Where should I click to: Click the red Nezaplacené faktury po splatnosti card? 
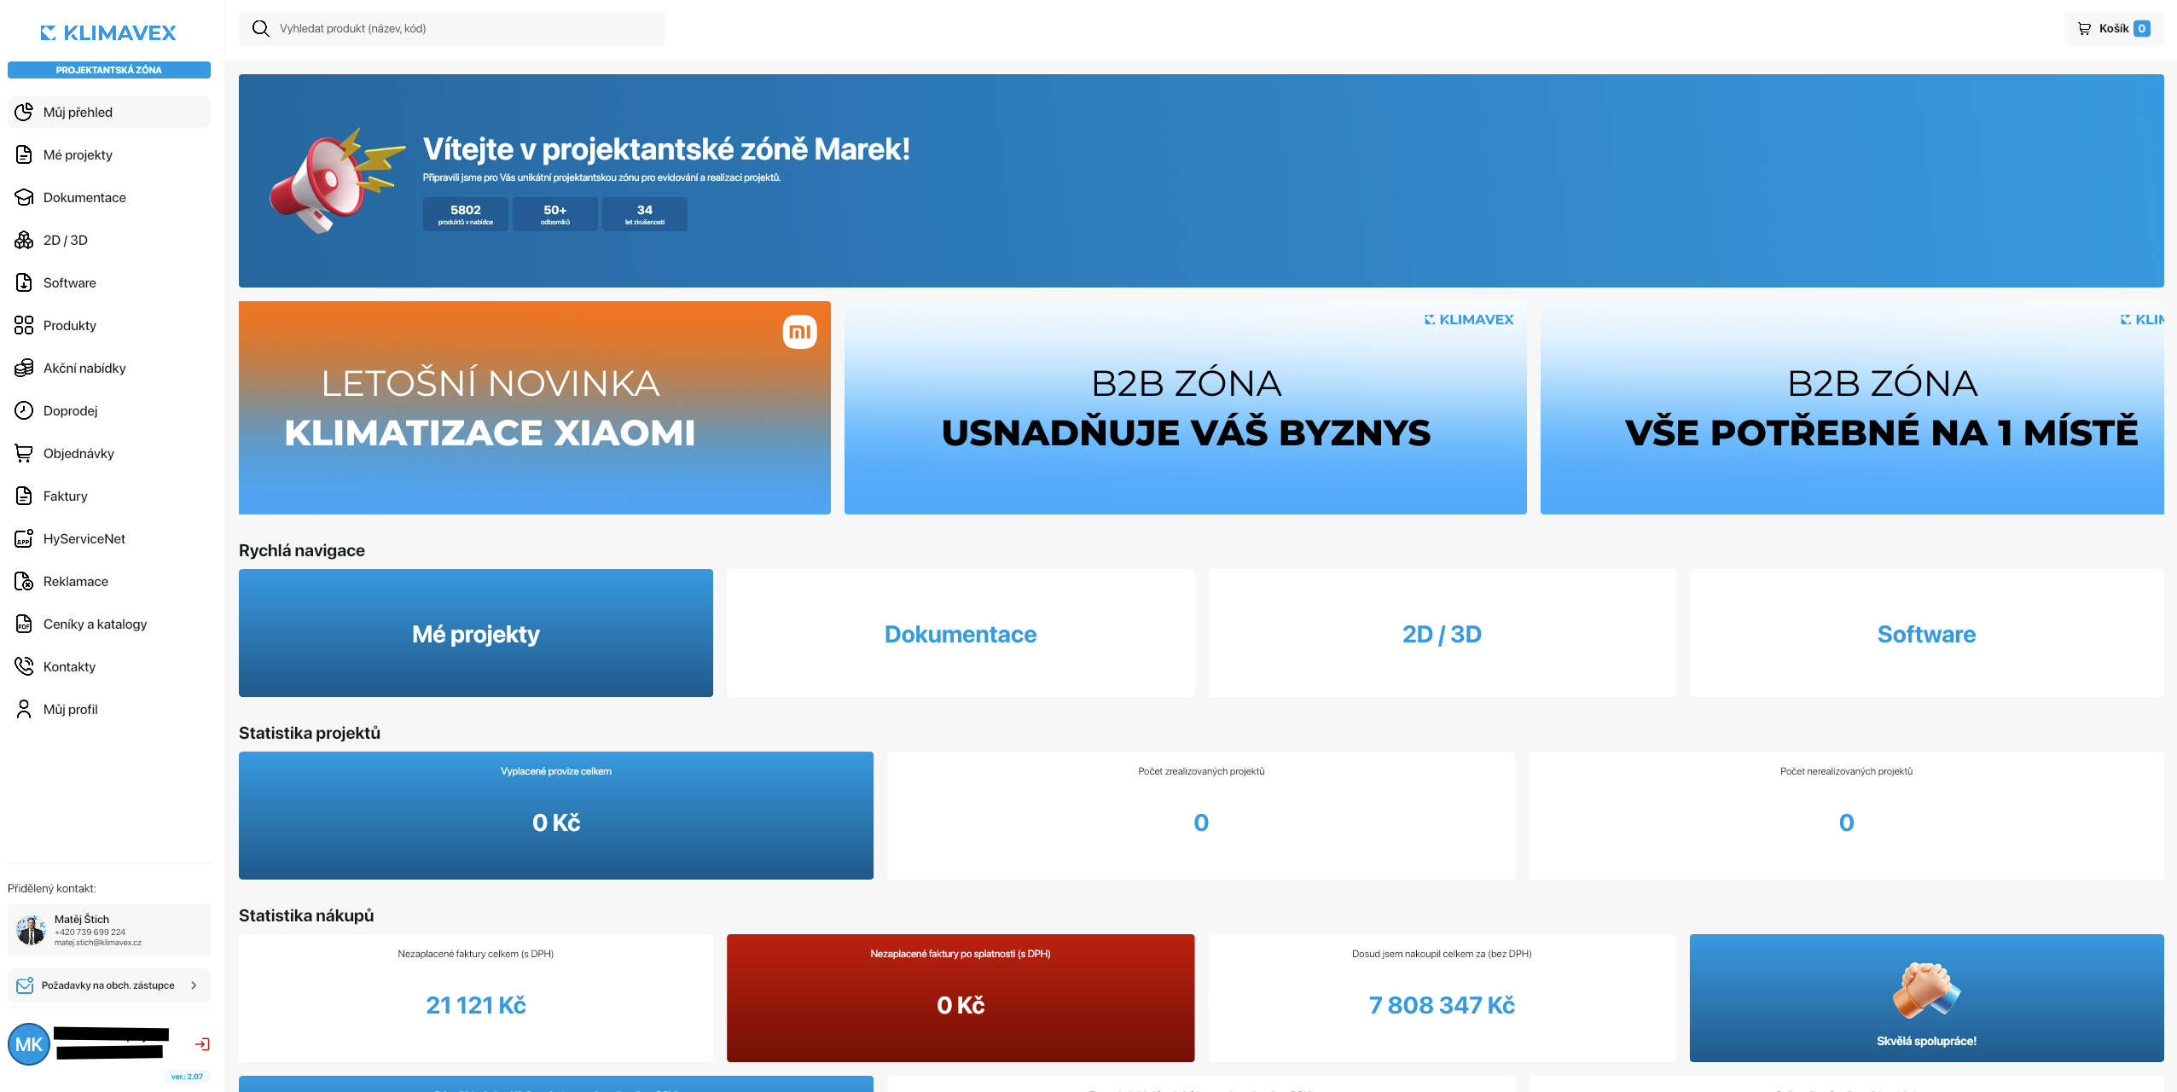(x=961, y=998)
